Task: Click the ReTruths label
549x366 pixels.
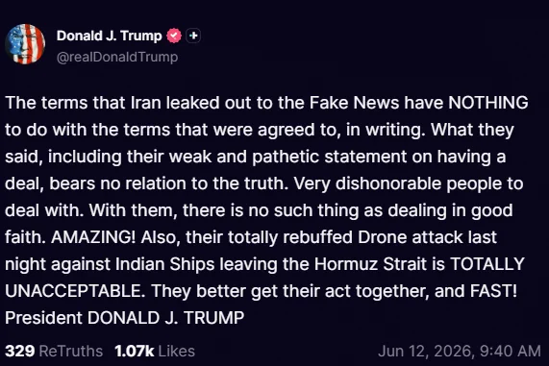Action: point(71,351)
